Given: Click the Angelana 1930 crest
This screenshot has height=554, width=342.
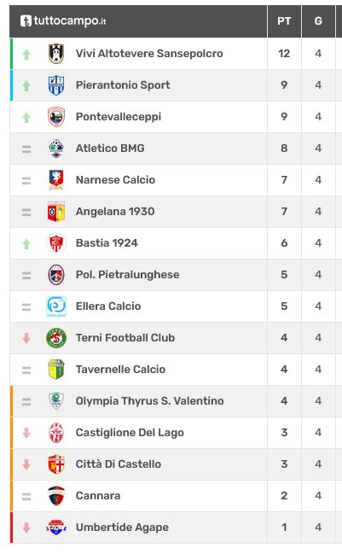Looking at the screenshot, I should coord(56,212).
